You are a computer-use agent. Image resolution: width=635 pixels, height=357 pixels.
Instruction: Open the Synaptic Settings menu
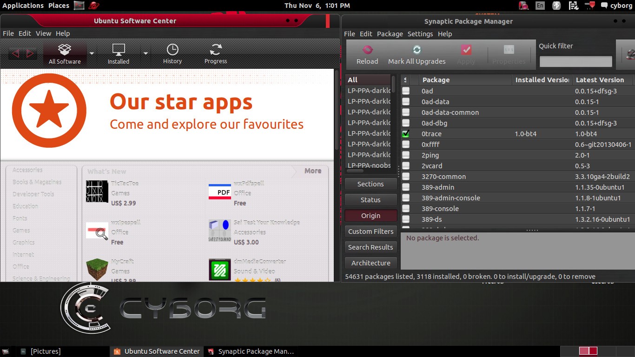click(420, 34)
